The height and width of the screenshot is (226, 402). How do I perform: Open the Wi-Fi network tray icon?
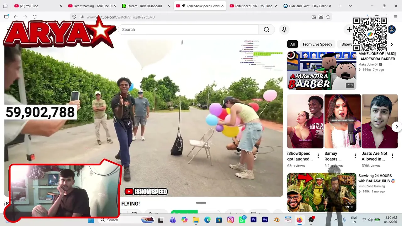(364, 220)
